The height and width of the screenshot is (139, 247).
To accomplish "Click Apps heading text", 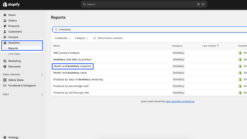I will tap(6, 94).
